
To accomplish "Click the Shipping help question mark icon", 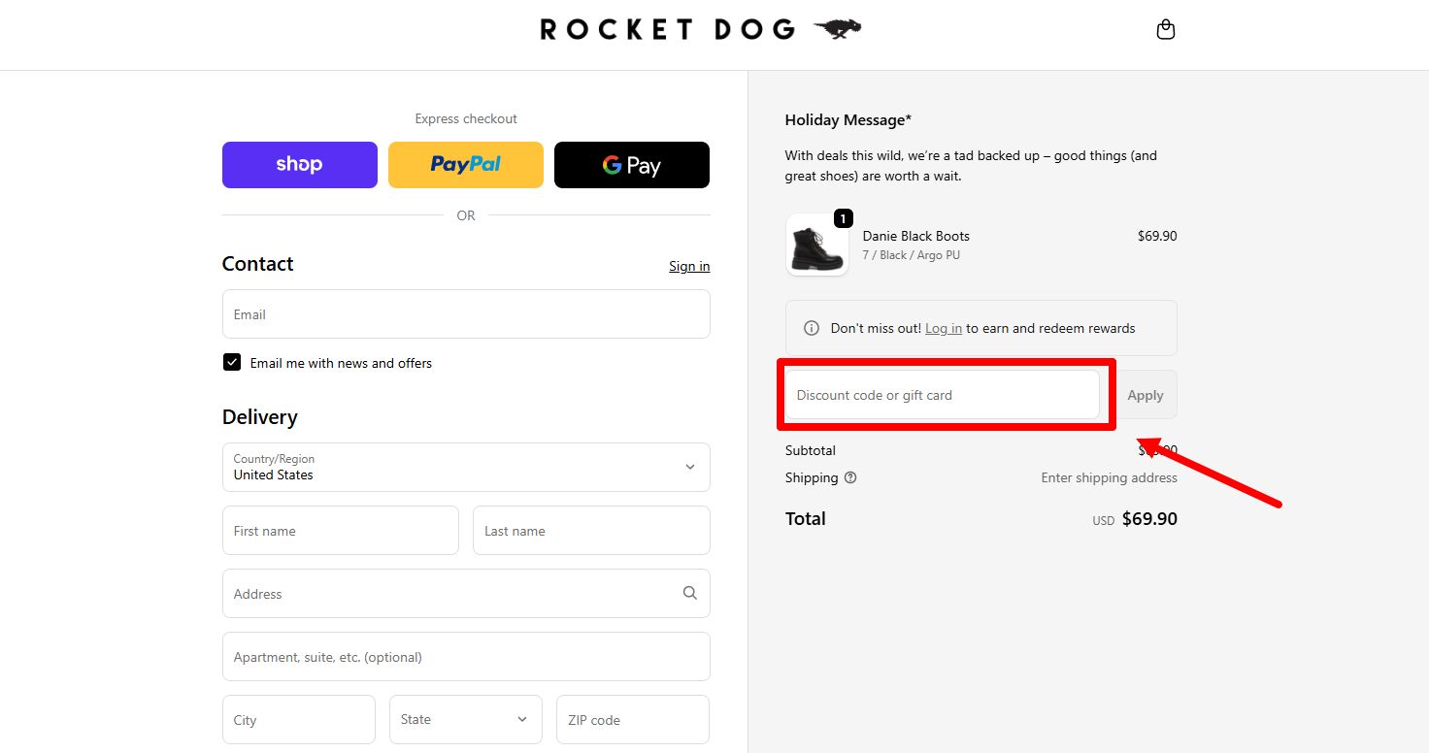I will click(x=850, y=477).
